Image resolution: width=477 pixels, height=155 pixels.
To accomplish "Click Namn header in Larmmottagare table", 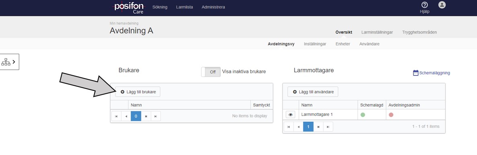I will pyautogui.click(x=328, y=105).
